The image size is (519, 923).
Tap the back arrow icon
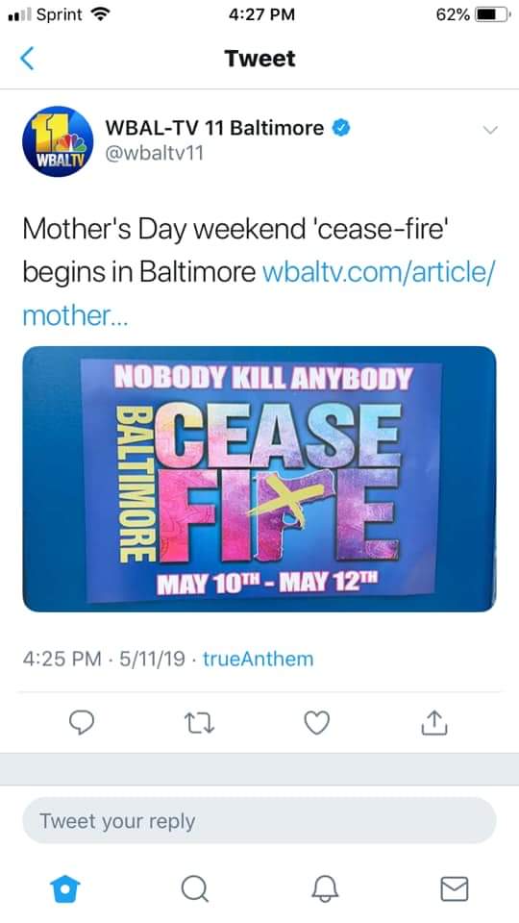pyautogui.click(x=27, y=59)
